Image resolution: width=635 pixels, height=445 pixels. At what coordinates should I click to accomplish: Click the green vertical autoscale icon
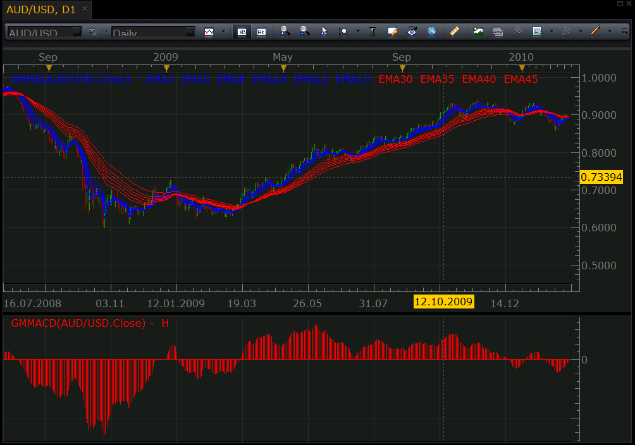point(373,31)
